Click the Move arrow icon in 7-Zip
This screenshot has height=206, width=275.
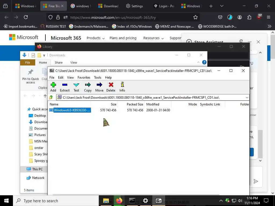coord(99,87)
